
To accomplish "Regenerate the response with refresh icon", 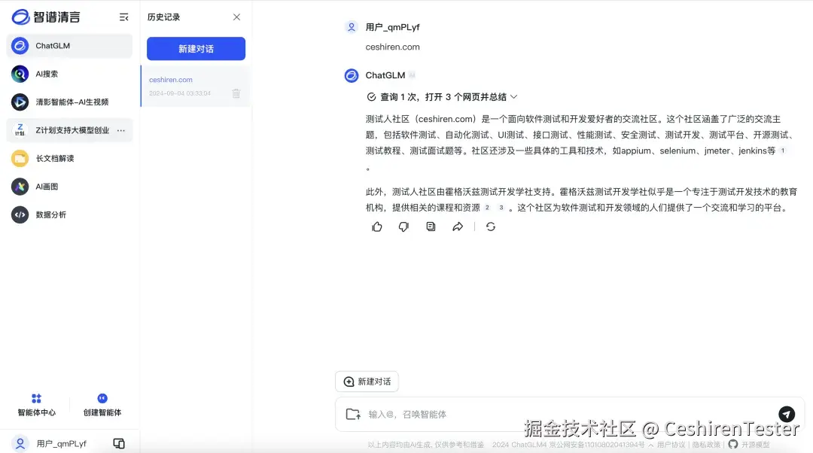I will (491, 226).
